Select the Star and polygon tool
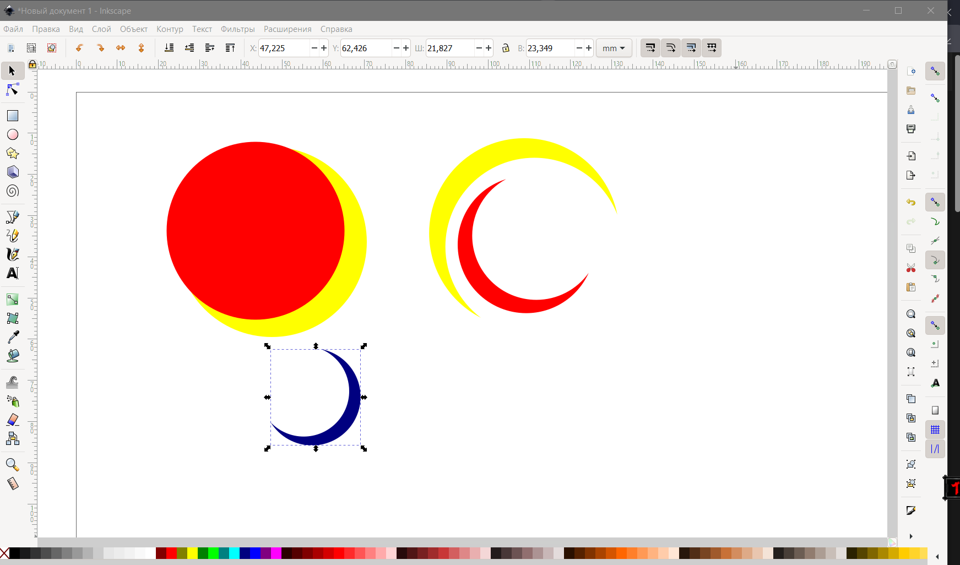Viewport: 960px width, 565px height. [12, 153]
